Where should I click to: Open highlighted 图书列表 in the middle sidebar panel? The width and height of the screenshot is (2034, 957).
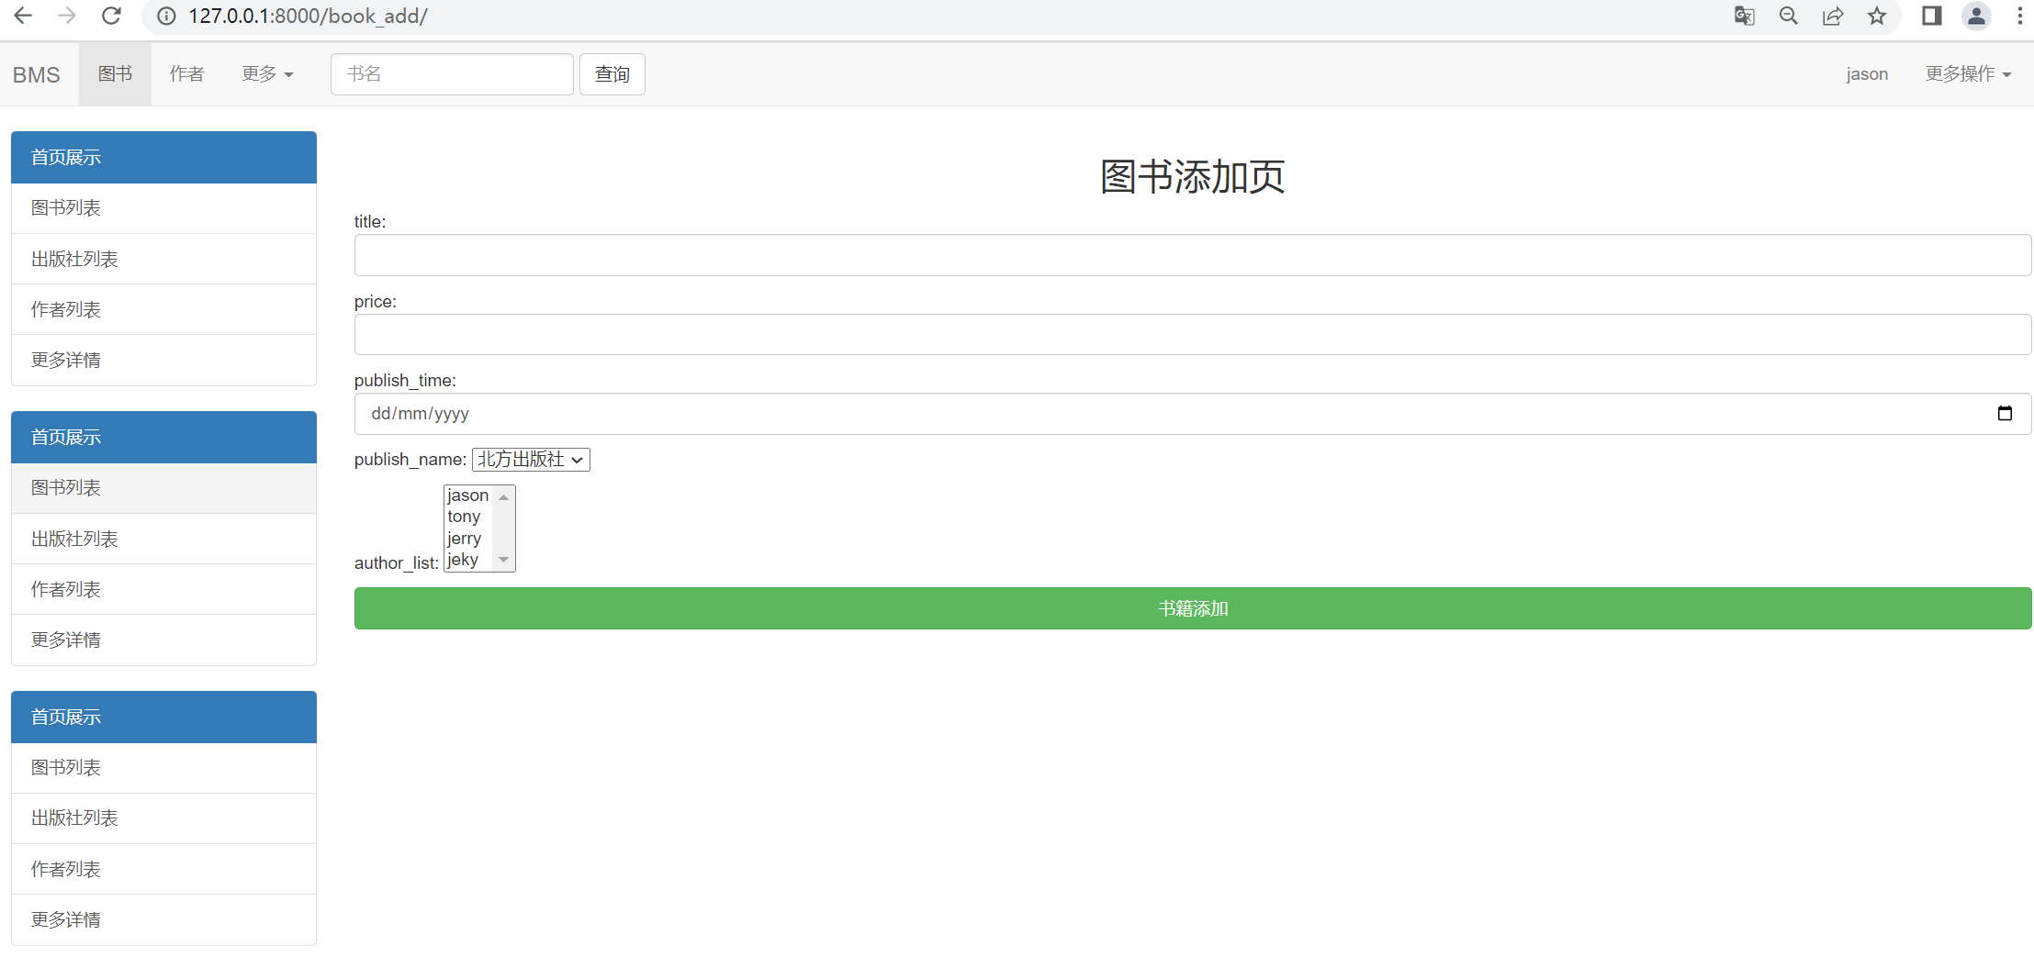coord(163,488)
